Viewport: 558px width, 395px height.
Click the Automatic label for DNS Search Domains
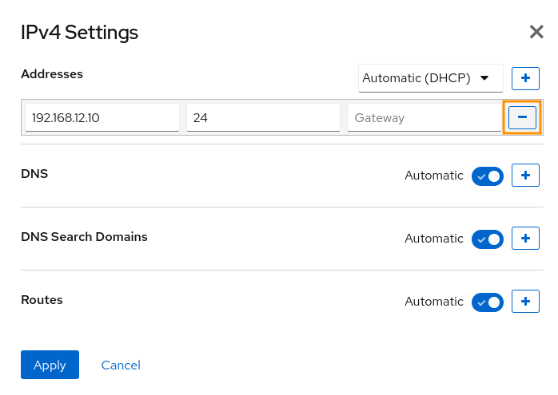(434, 239)
